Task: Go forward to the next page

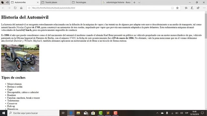Action: coord(9,8)
